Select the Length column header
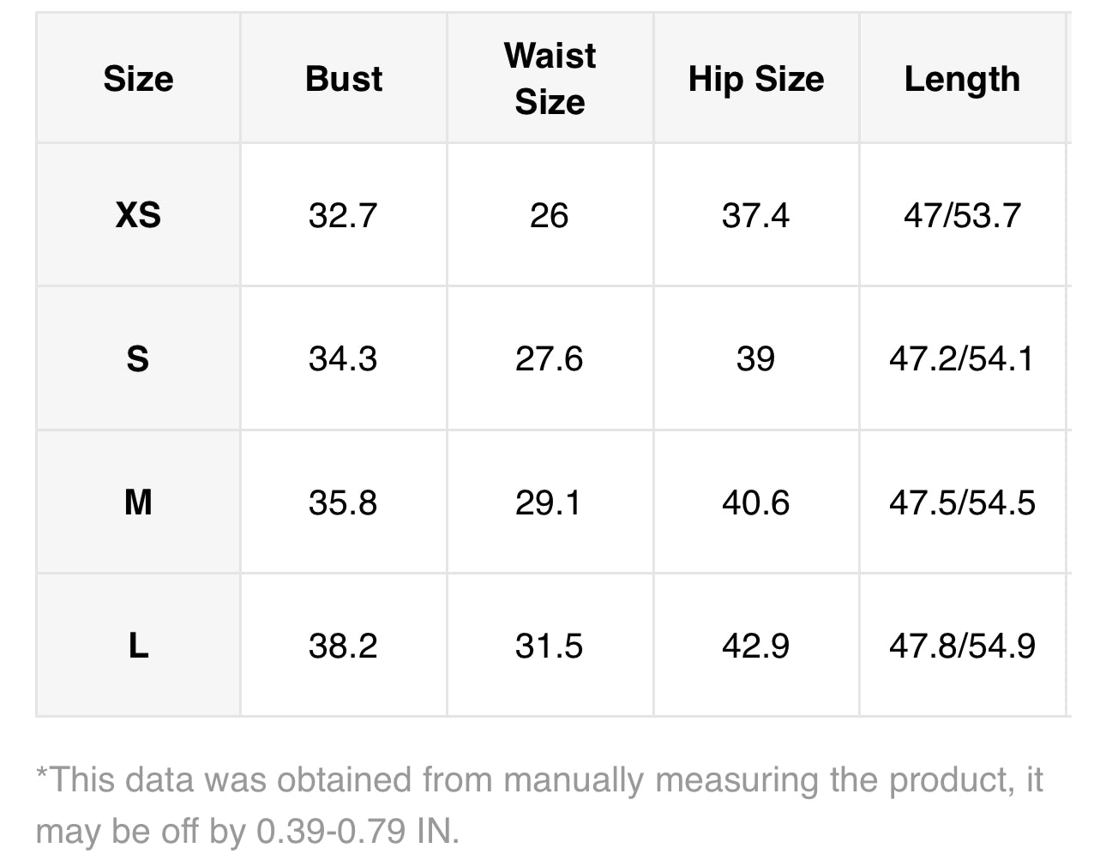The width and height of the screenshot is (1106, 866). tap(962, 79)
